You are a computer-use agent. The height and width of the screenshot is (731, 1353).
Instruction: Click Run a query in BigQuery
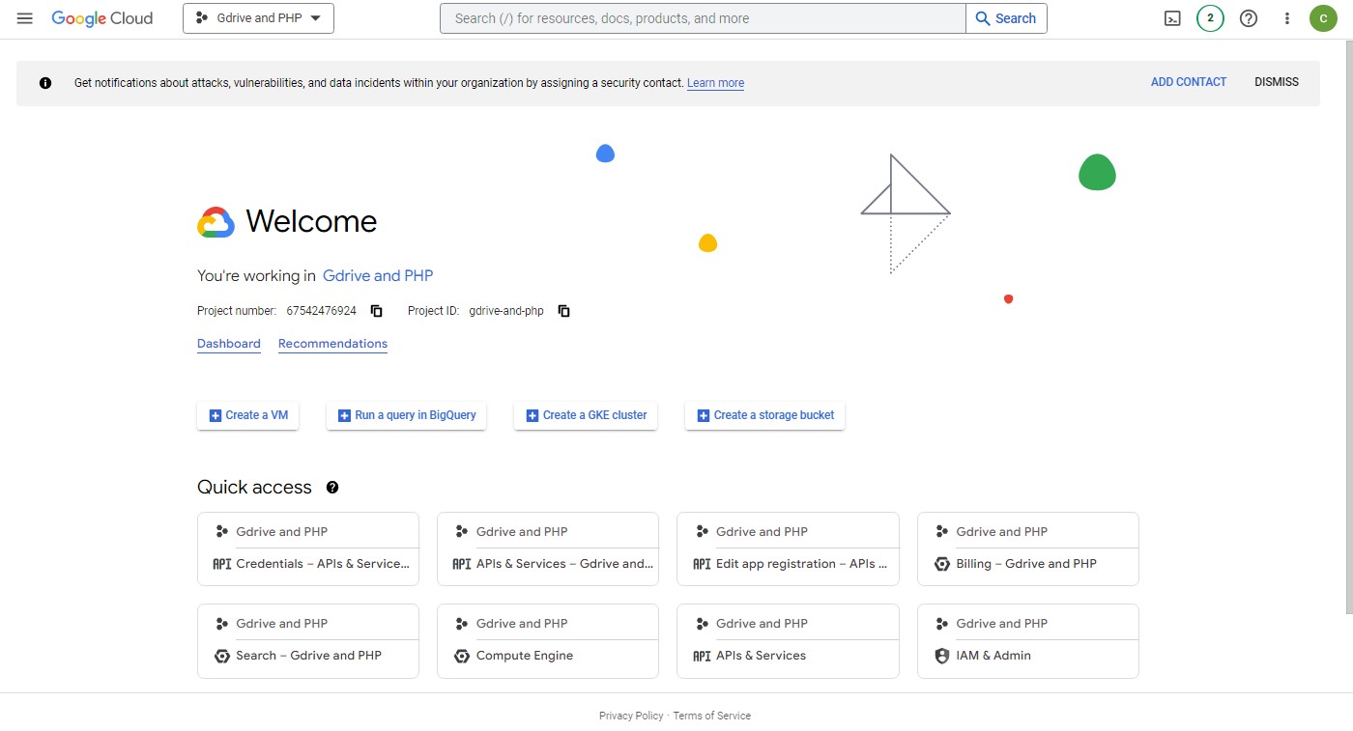(x=406, y=415)
